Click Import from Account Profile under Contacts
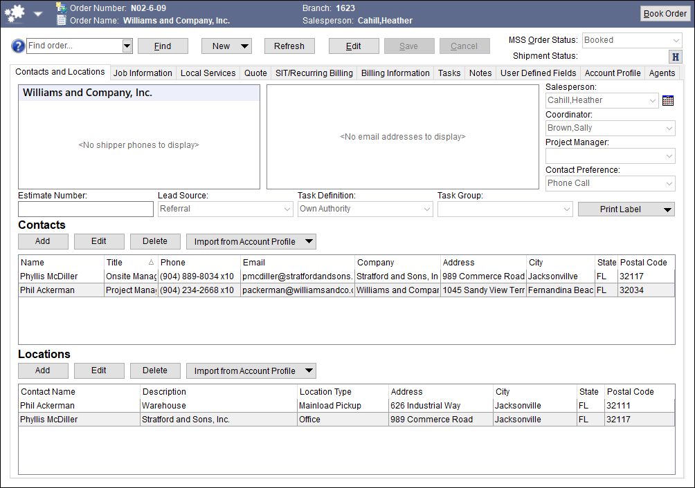This screenshot has height=488, width=695. click(x=244, y=241)
